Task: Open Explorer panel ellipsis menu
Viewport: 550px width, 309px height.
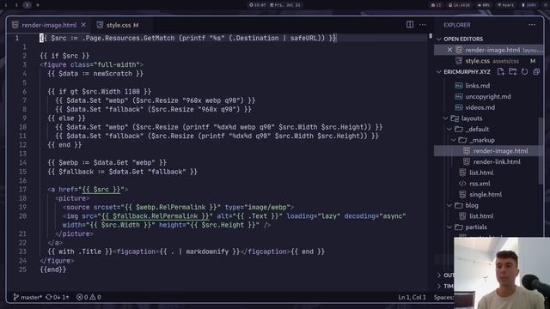Action: (x=532, y=25)
